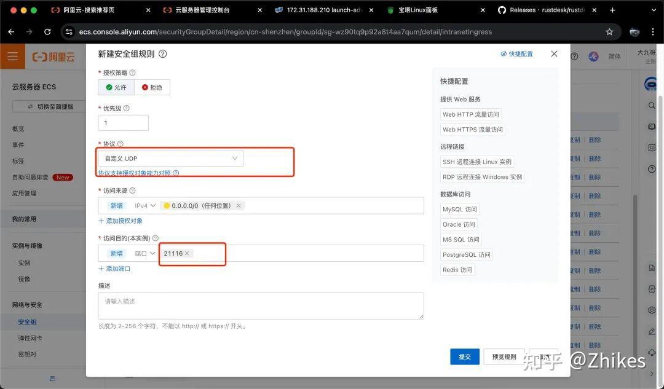Click the console help question icon in header

point(574,57)
